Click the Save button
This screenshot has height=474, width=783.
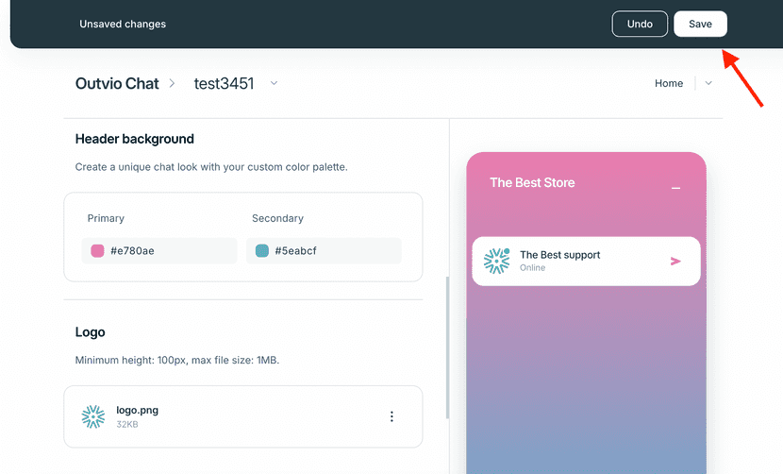click(x=700, y=24)
